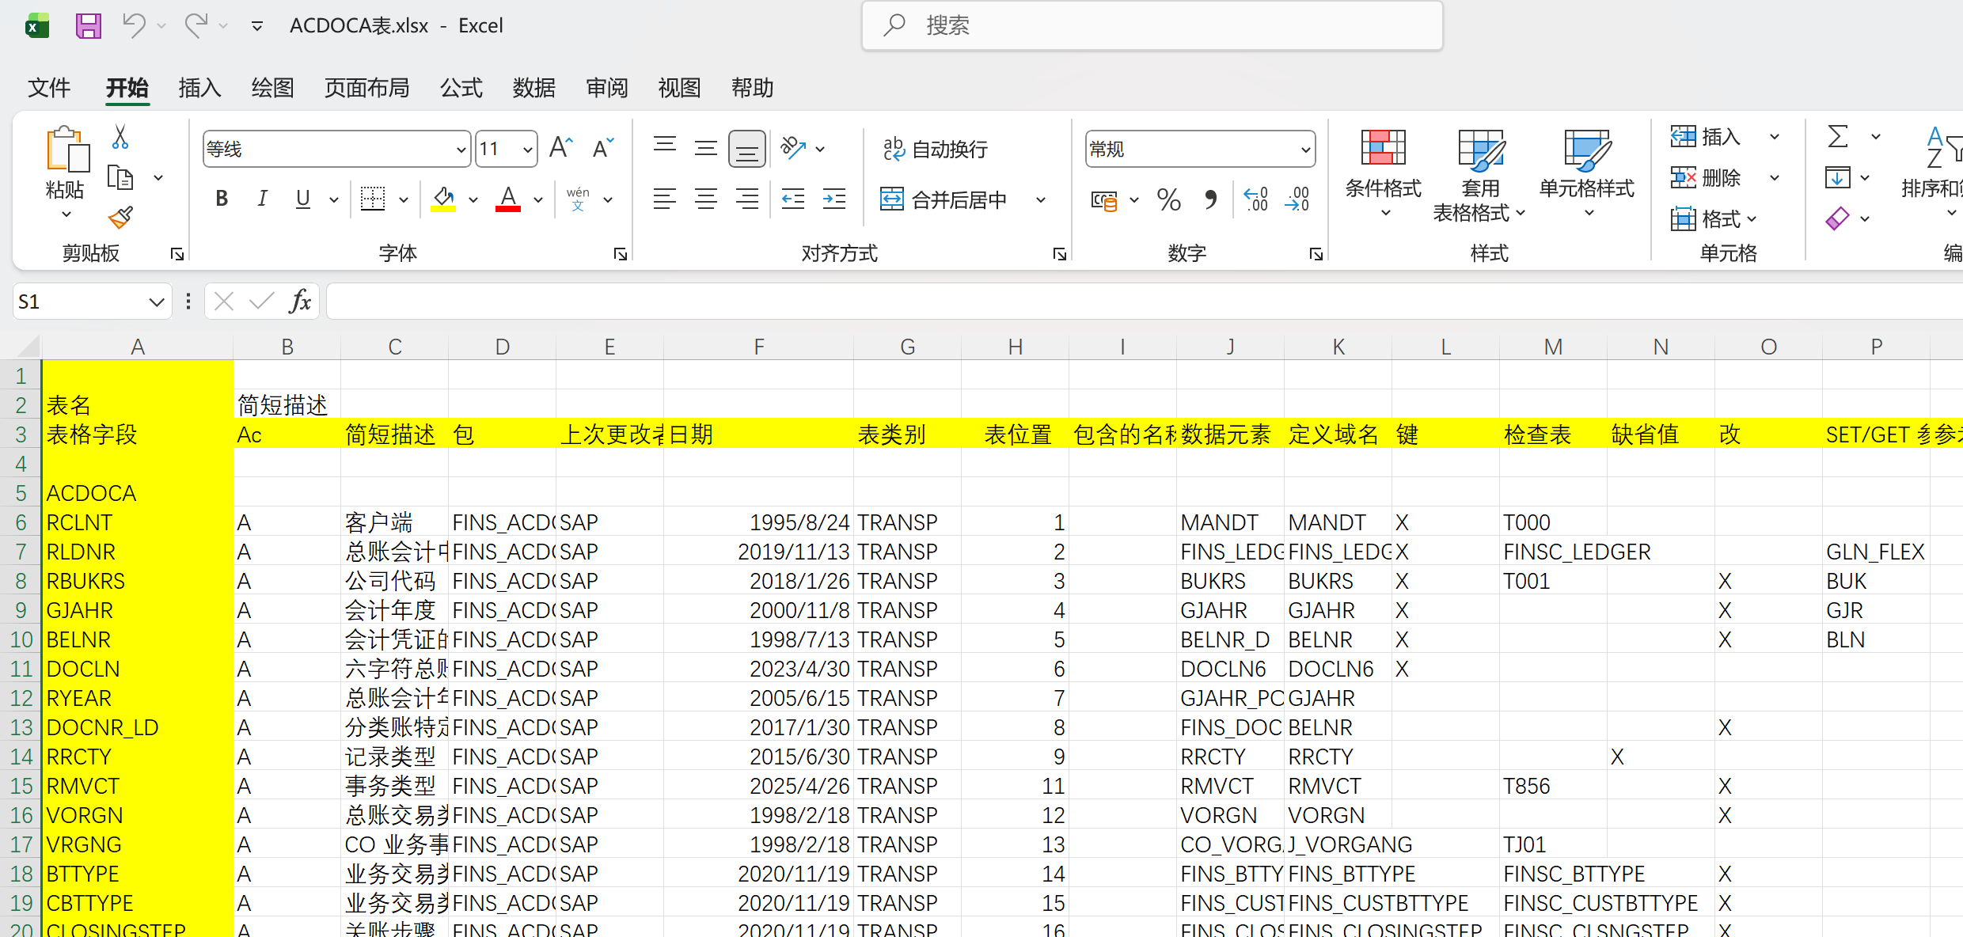This screenshot has height=937, width=1963.
Task: Open the Name Box dropdown arrow
Action: [x=156, y=302]
